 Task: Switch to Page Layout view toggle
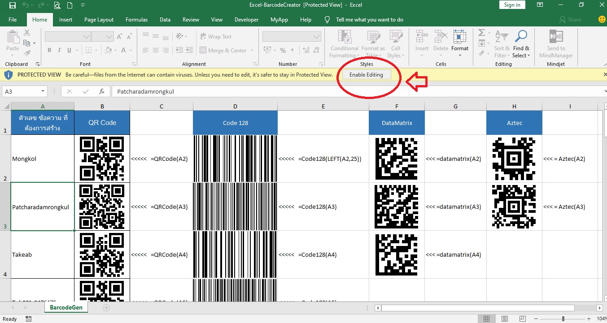point(504,318)
